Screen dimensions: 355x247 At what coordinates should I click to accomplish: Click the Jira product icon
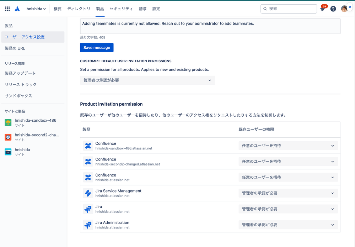pos(88,209)
